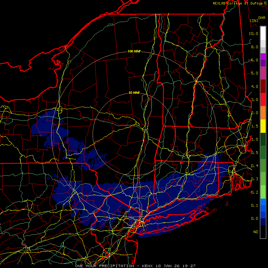Viewport: 268px width, 268px height.
Task: Click the 0.2 scale label
Action: (x=255, y=192)
